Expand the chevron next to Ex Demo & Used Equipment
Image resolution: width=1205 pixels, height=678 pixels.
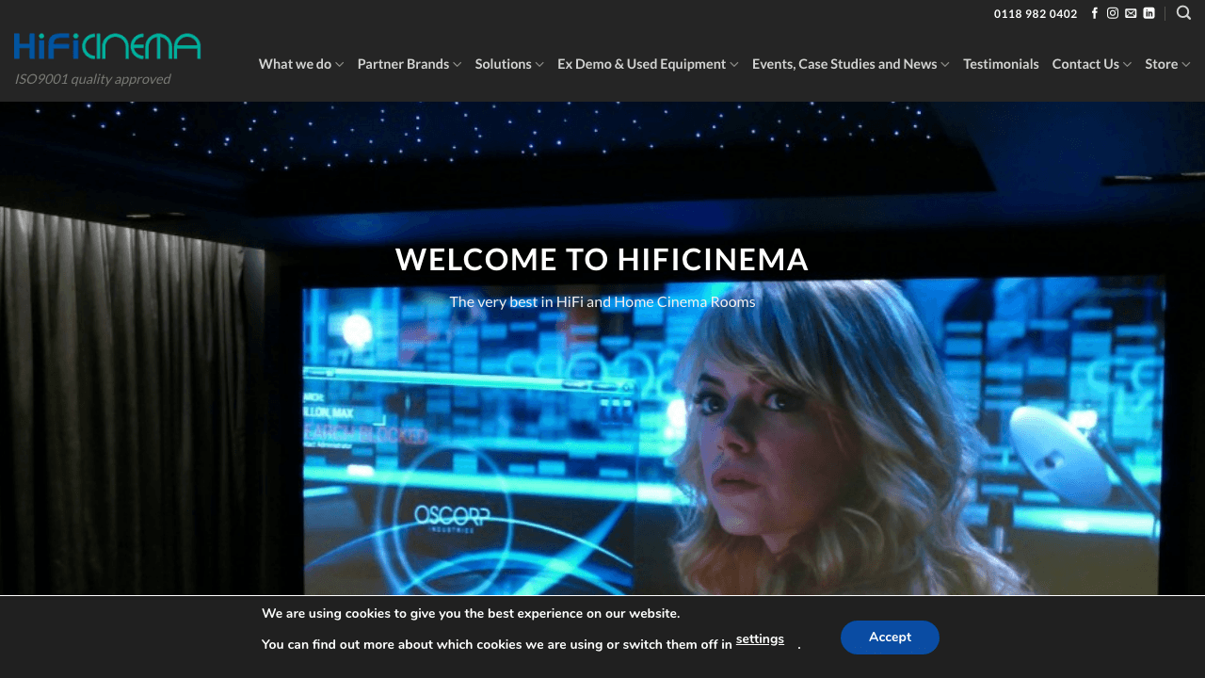(x=733, y=64)
